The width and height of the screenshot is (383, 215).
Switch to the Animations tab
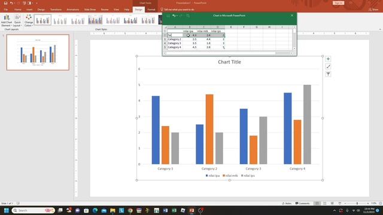73,10
